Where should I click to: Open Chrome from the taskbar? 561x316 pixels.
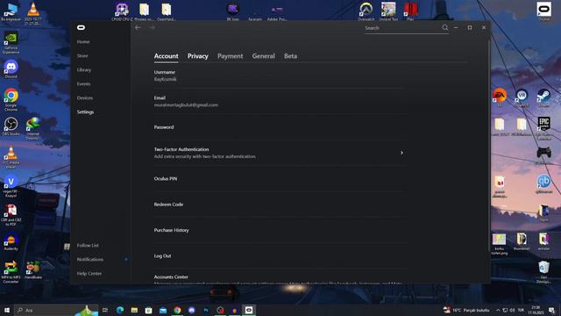click(x=177, y=310)
